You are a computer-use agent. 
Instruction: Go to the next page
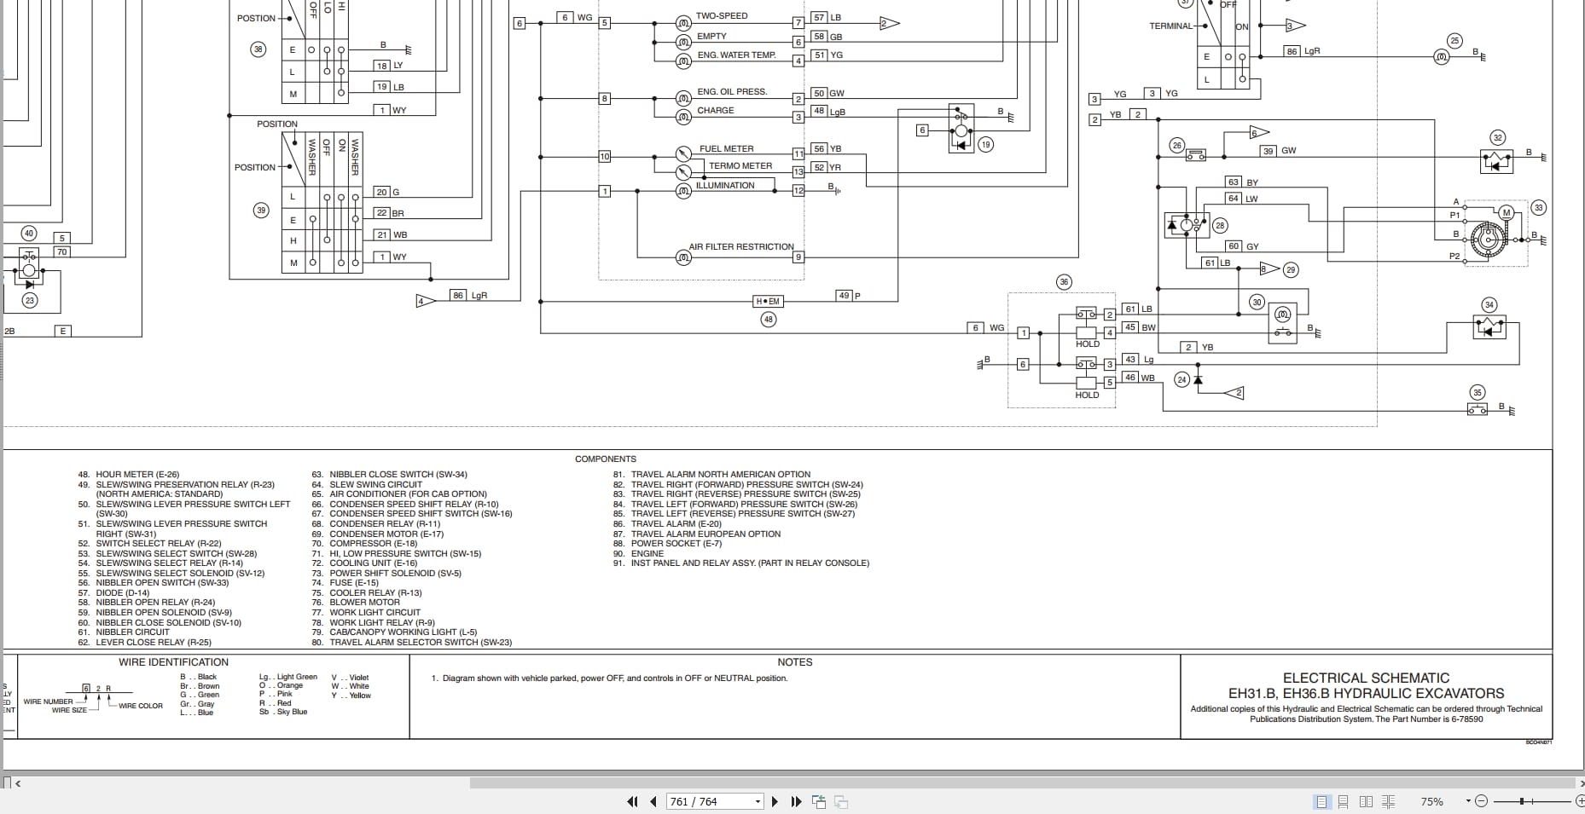coord(775,801)
